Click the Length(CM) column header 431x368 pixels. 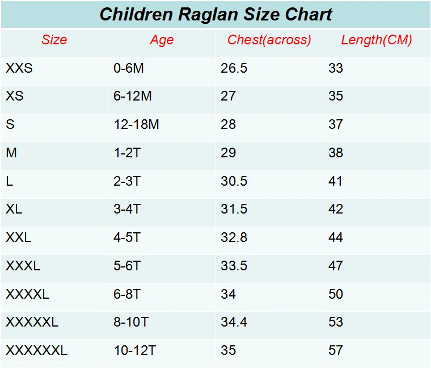pyautogui.click(x=377, y=40)
